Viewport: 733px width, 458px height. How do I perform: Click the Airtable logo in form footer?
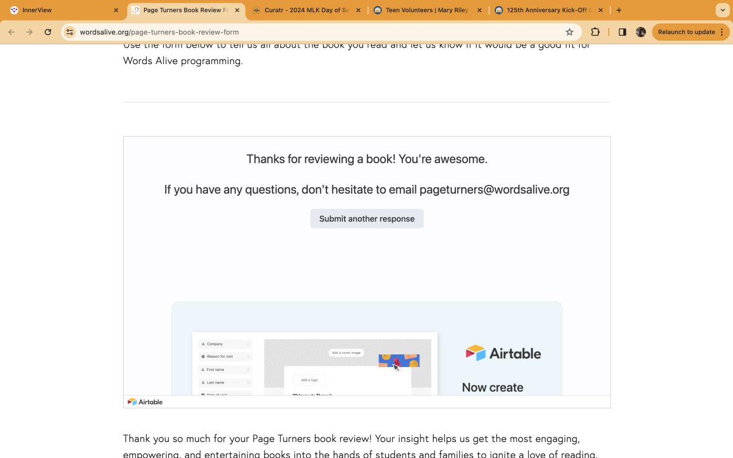145,402
